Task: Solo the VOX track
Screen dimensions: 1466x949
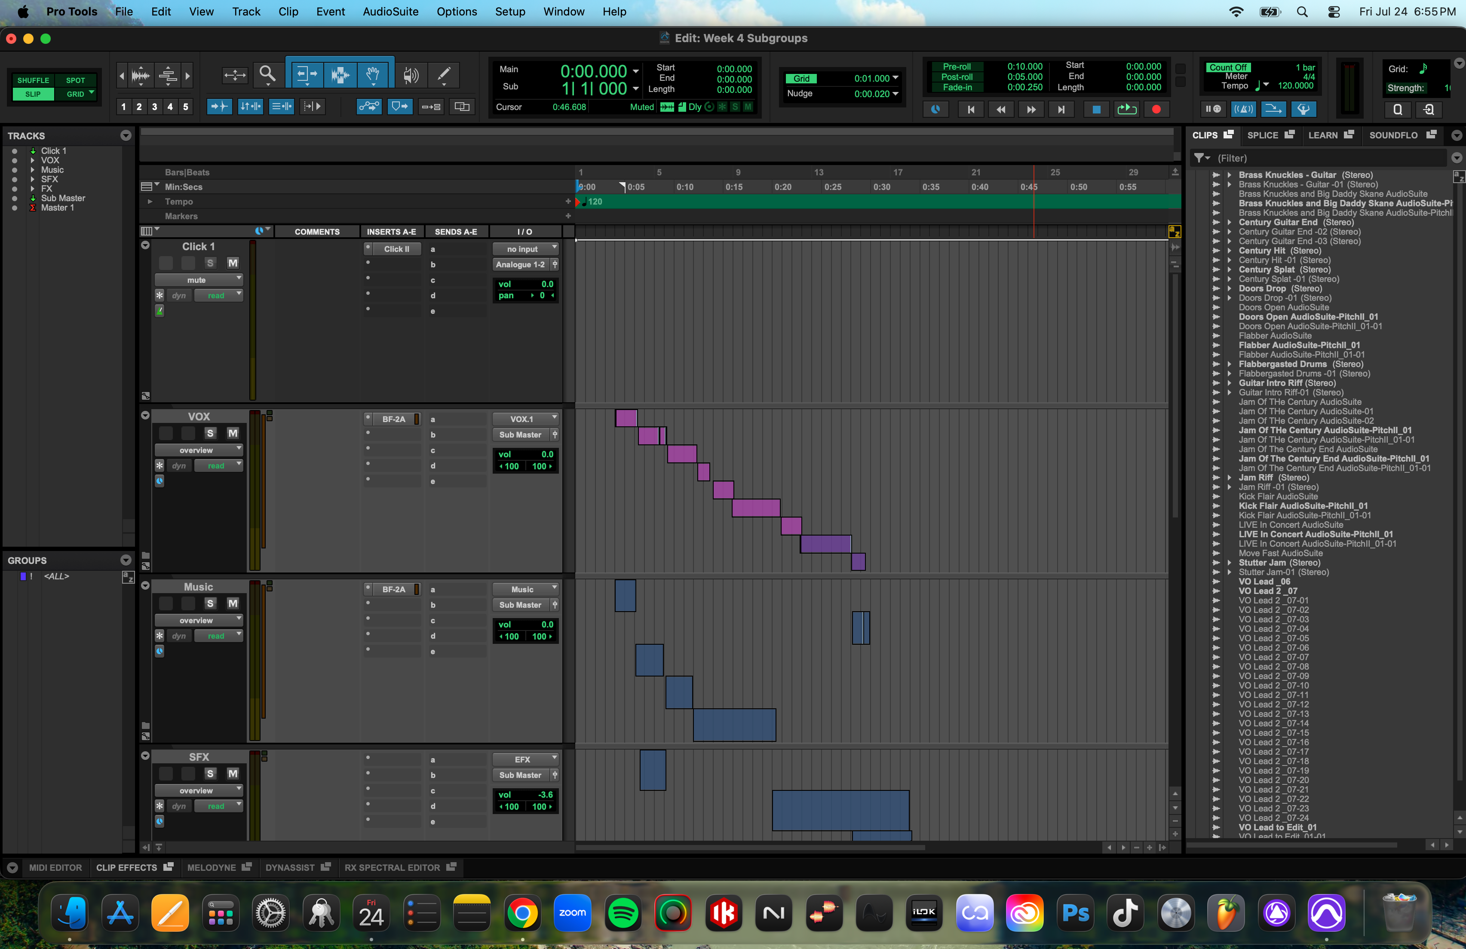Action: tap(210, 434)
